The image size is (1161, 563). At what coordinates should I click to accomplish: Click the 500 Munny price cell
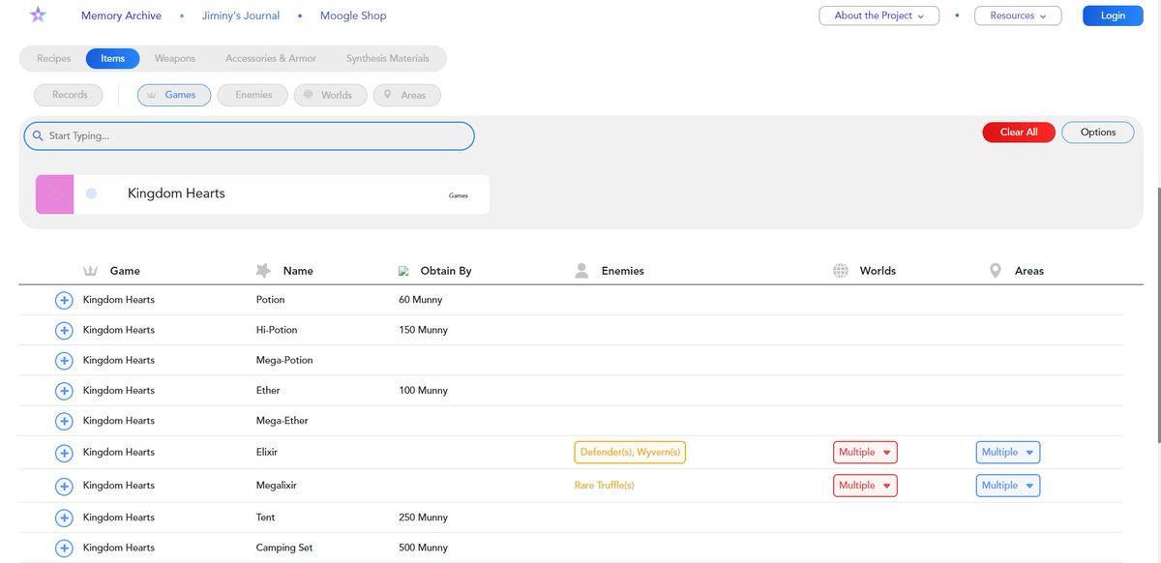(423, 548)
